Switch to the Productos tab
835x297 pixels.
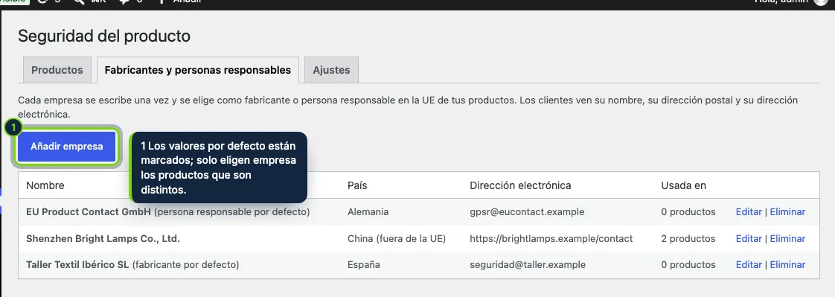[x=57, y=70]
